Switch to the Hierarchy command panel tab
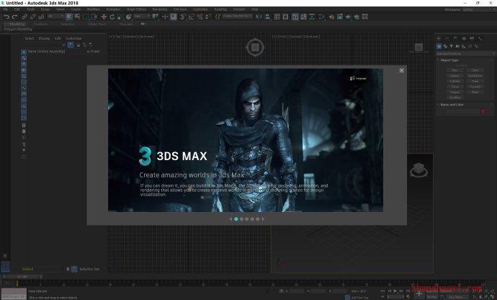497x300 pixels. pos(455,38)
